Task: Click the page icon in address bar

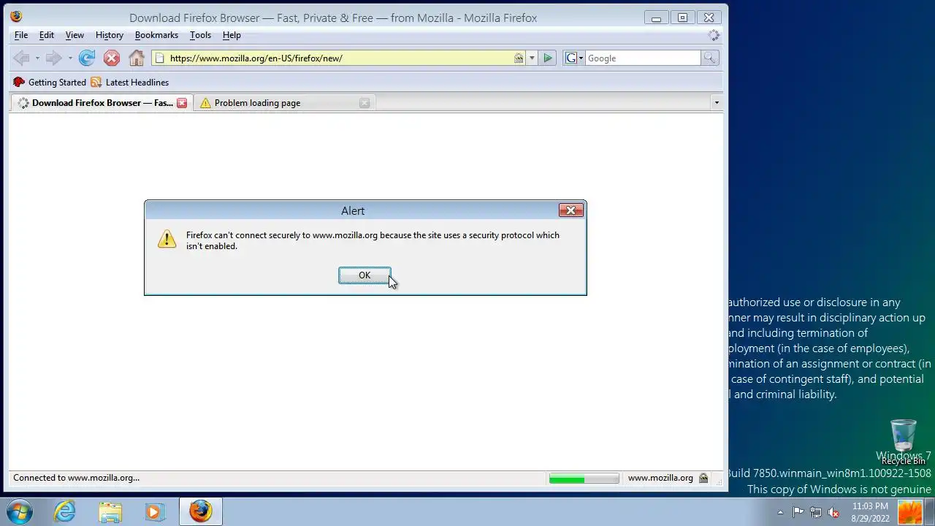Action: click(160, 58)
